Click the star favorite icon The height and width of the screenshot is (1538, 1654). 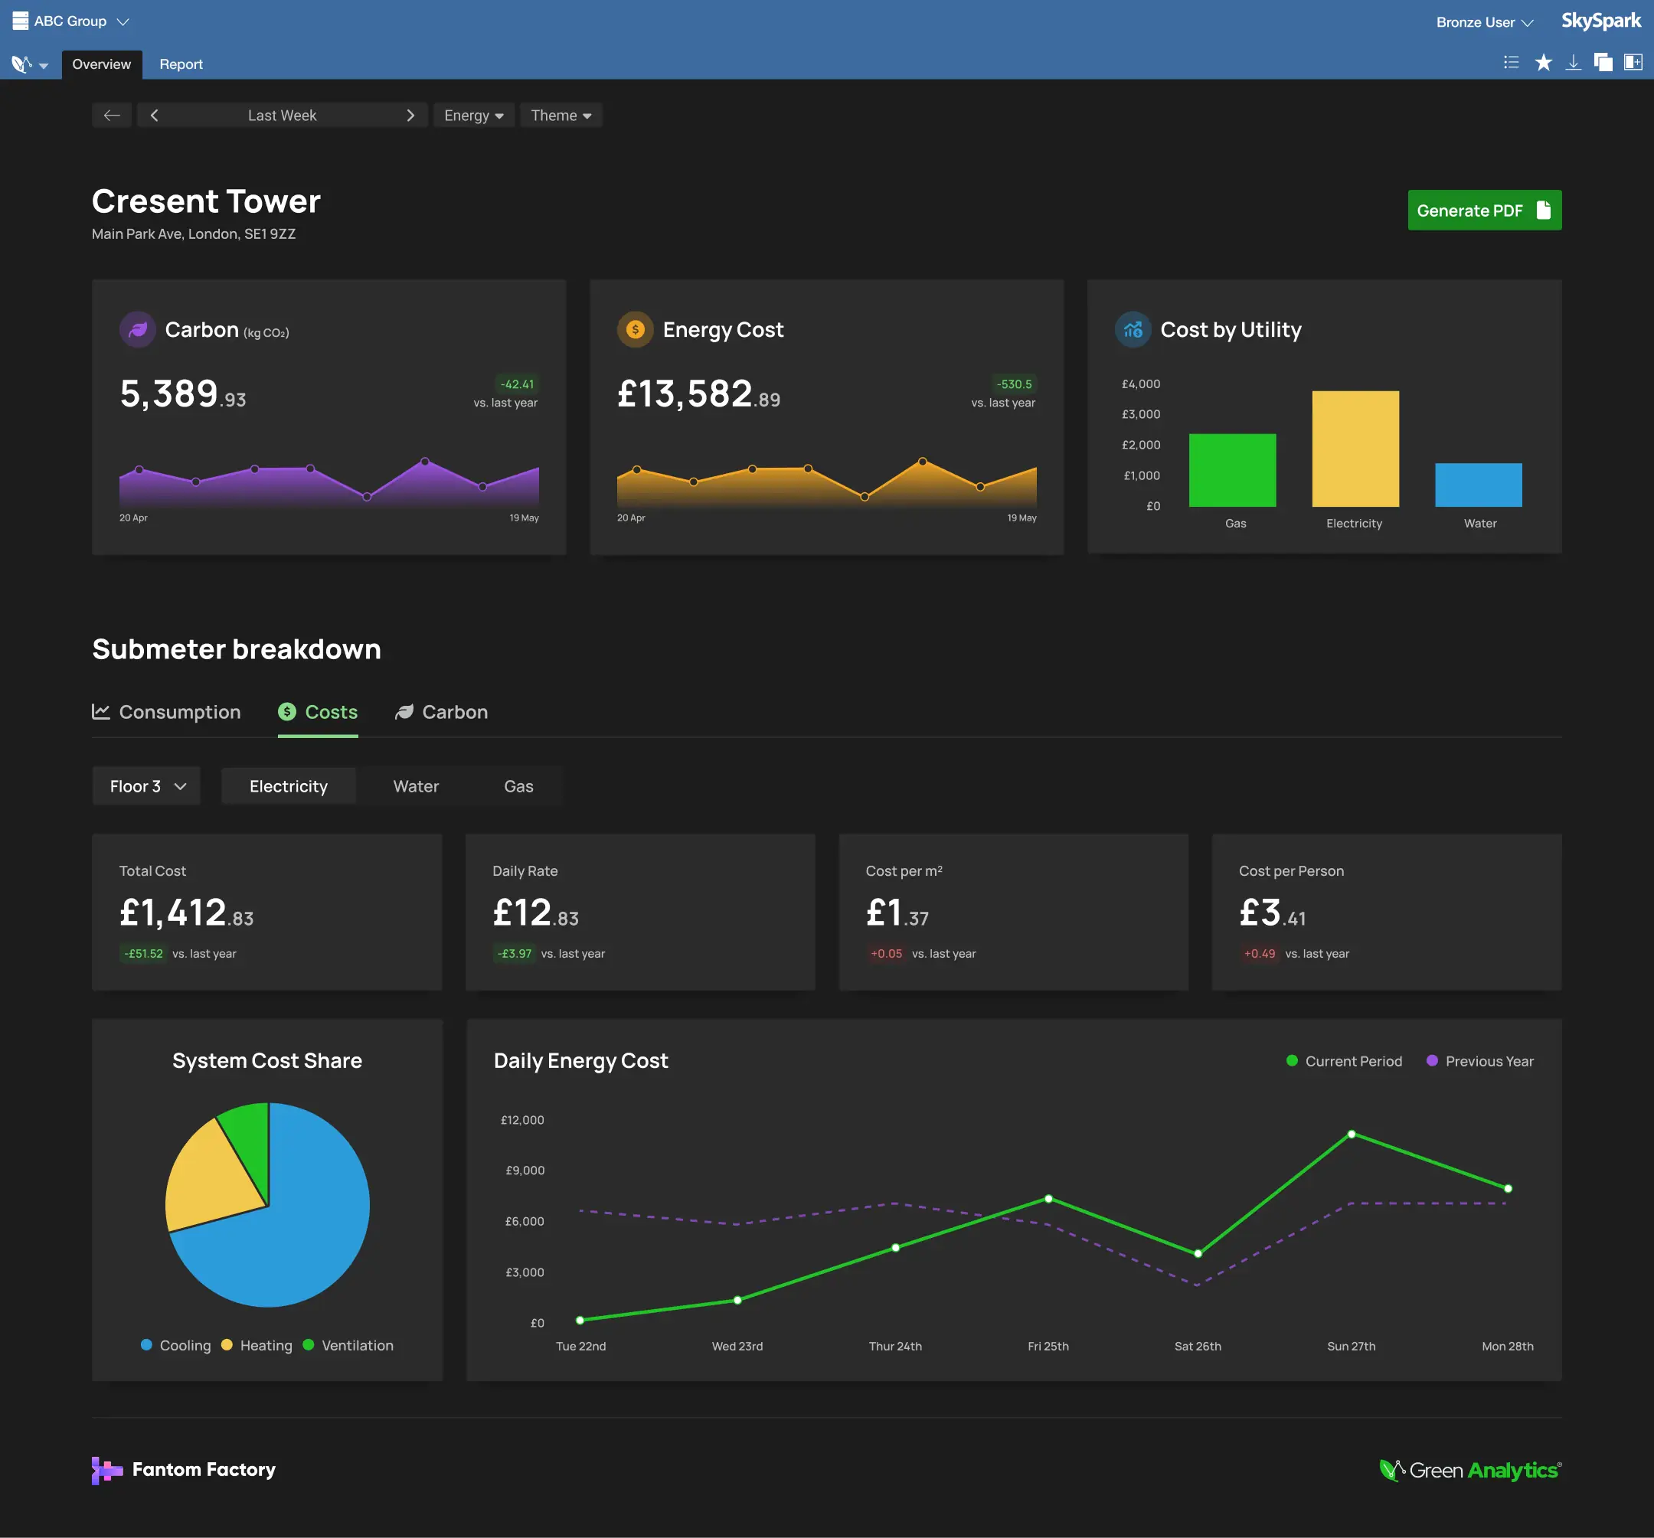[1543, 62]
